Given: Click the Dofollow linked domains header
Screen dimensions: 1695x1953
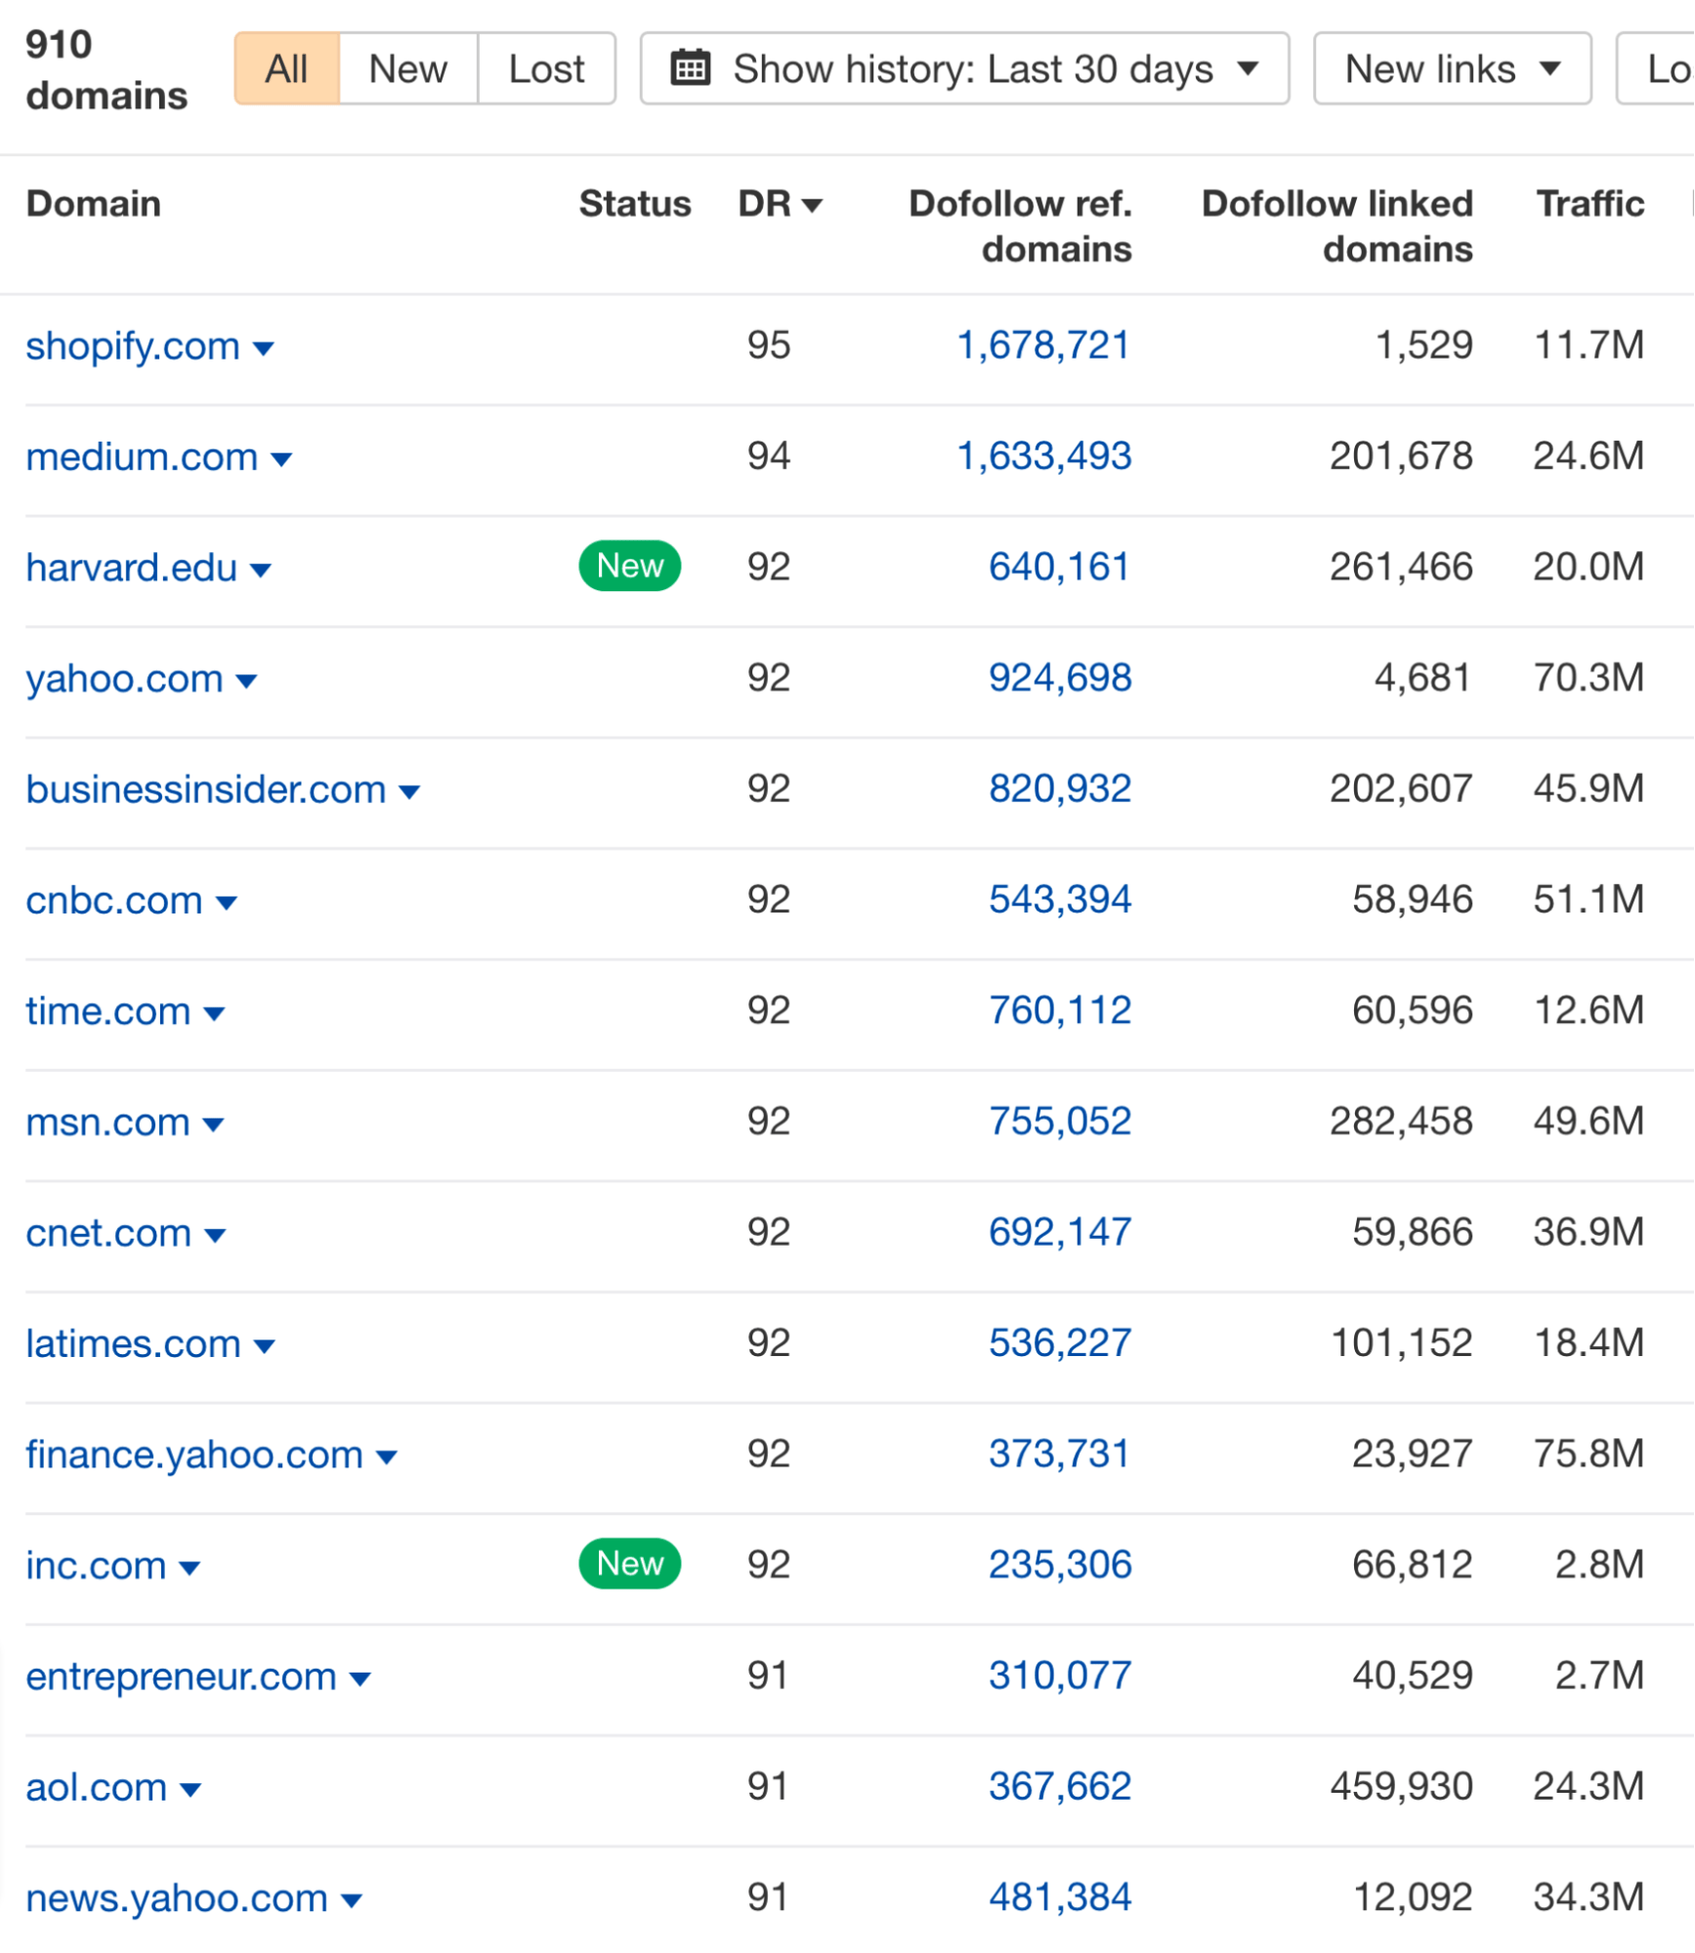Looking at the screenshot, I should [x=1336, y=226].
